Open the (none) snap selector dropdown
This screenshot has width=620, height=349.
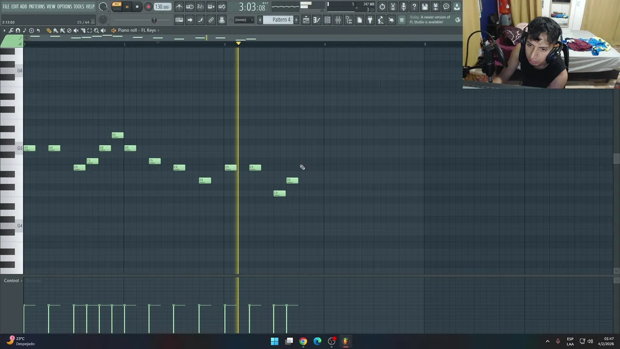[x=244, y=20]
